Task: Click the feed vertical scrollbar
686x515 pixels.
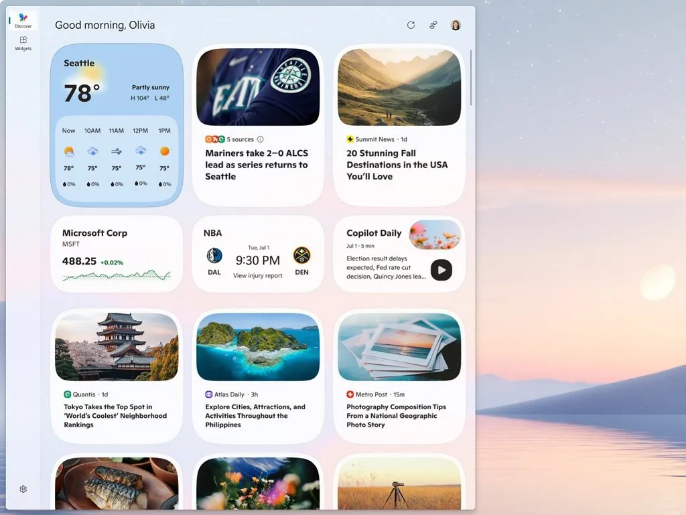Action: coord(471,78)
